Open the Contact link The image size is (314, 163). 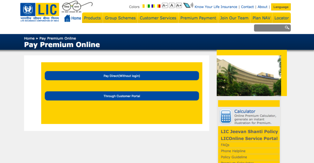click(247, 7)
